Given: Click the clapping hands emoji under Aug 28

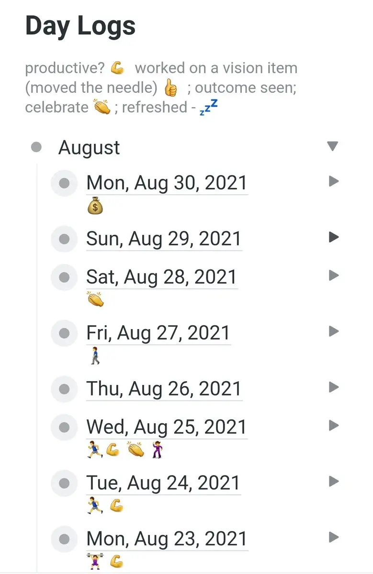Looking at the screenshot, I should 95,300.
